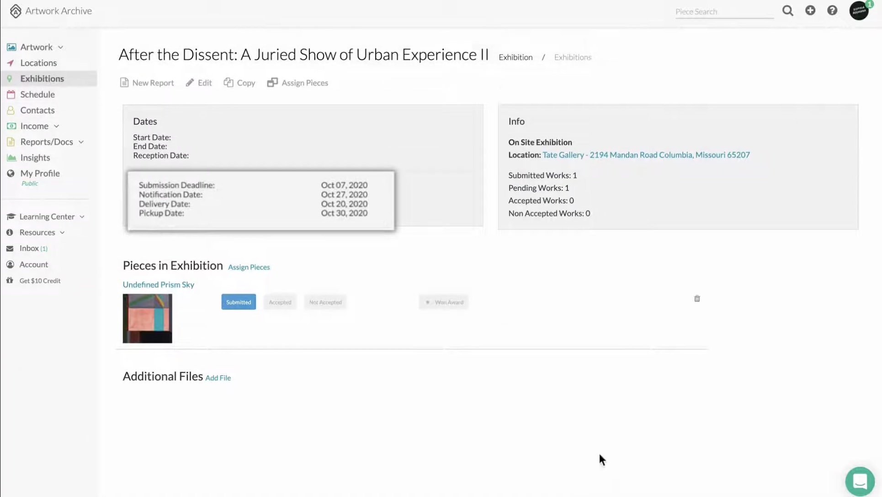Screen dimensions: 882x497
Task: Open Schedule in the sidebar
Action: 37,95
